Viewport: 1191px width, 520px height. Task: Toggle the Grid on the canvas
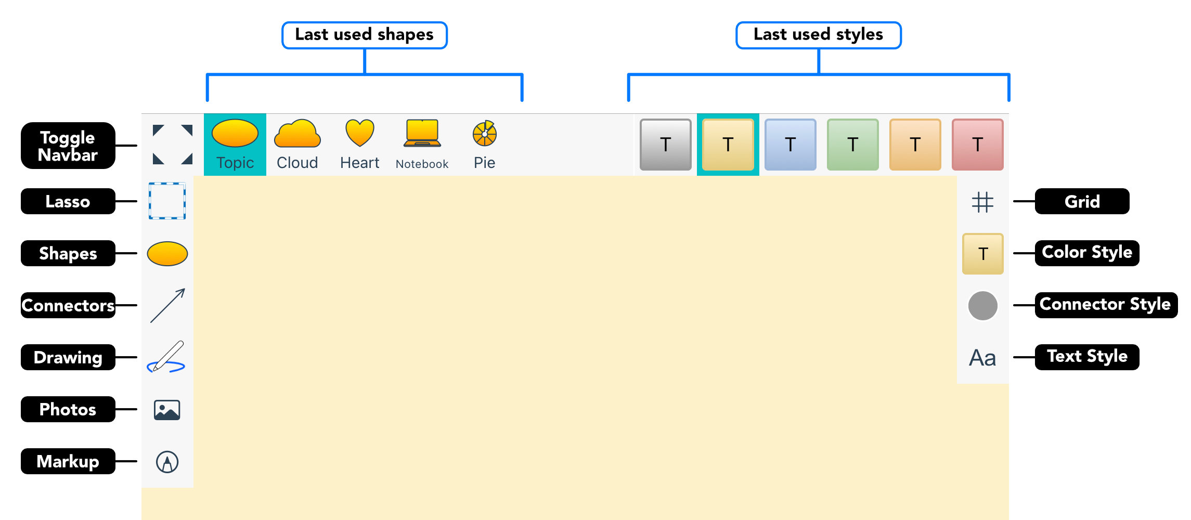coord(982,202)
